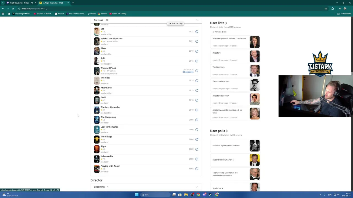Click the Signs movie poster thumbnail
The height and width of the screenshot is (198, 353).
tap(97, 149)
